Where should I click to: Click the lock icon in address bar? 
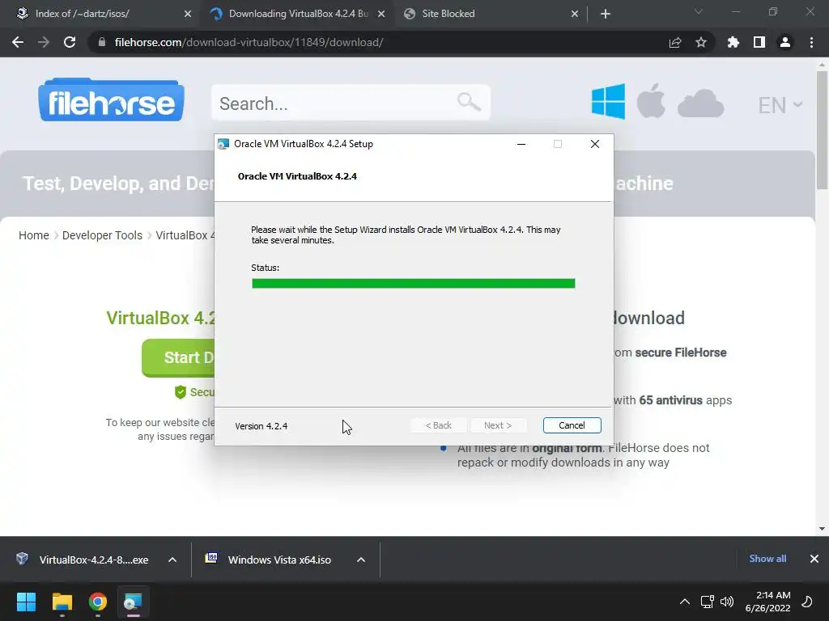(102, 42)
